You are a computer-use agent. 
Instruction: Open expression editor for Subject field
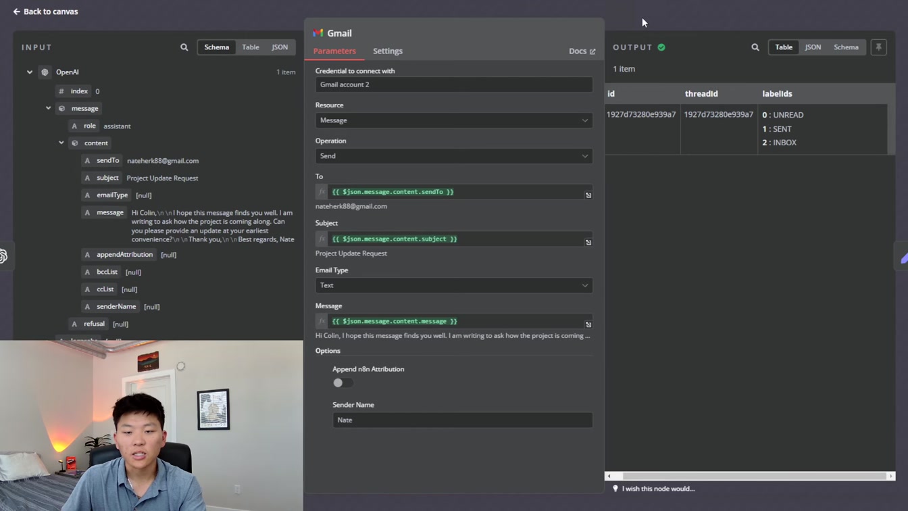[x=588, y=242]
